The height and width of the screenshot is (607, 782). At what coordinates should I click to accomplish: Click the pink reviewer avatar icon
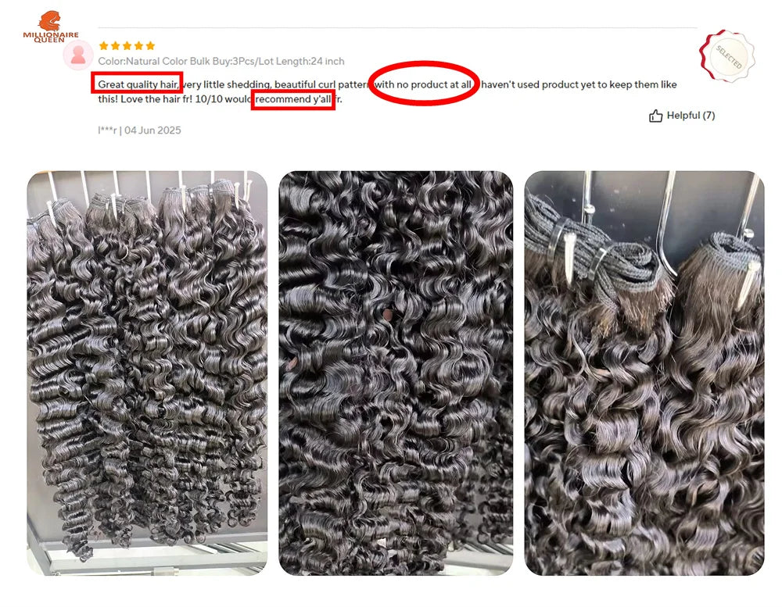click(77, 55)
